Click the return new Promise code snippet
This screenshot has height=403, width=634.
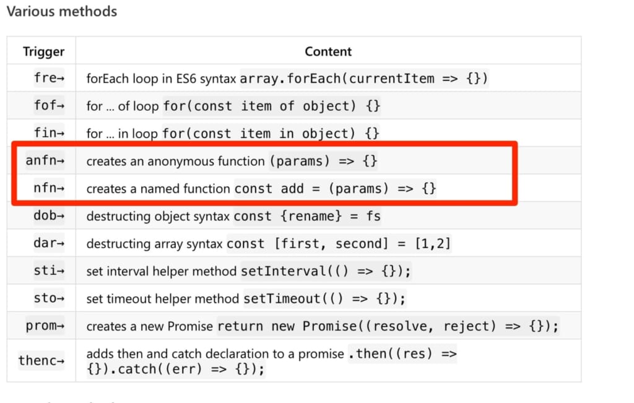tap(388, 326)
